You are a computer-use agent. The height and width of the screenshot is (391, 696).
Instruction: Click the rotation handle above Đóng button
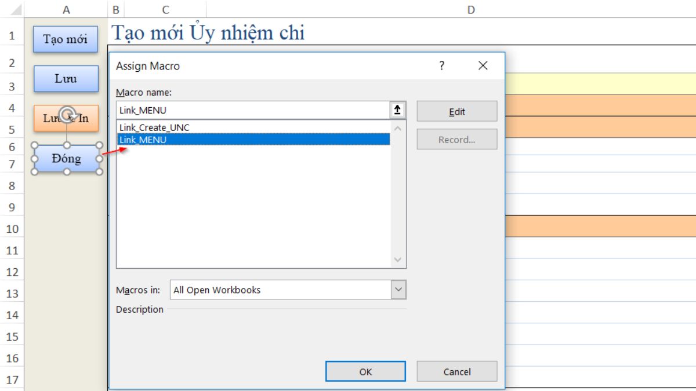pyautogui.click(x=67, y=113)
